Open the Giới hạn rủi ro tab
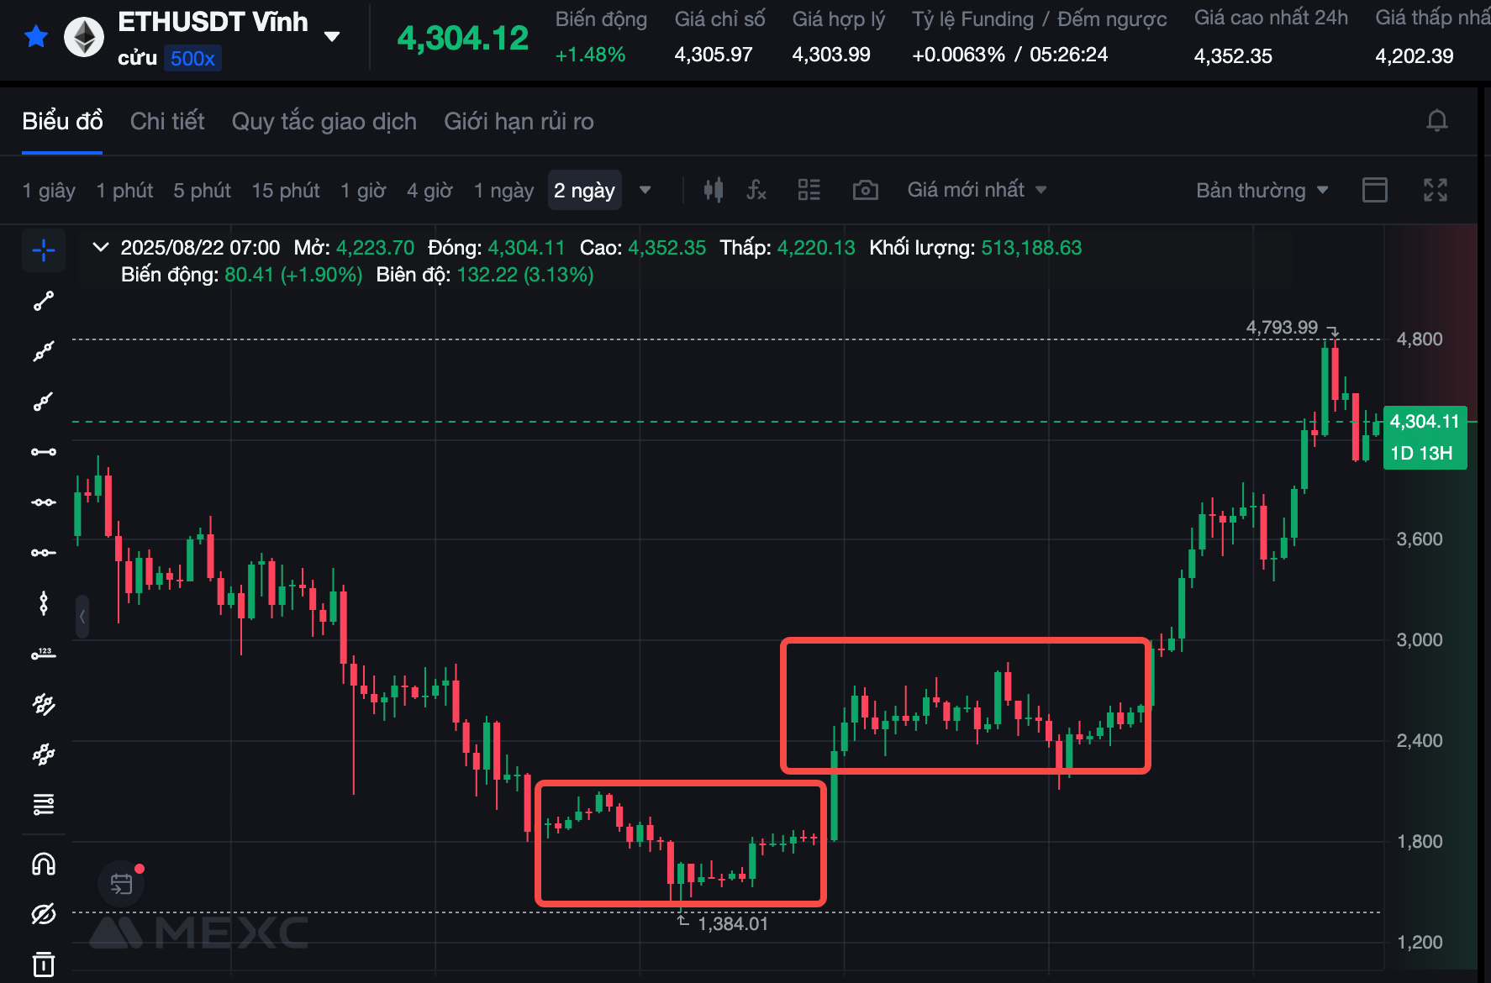Image resolution: width=1491 pixels, height=983 pixels. click(519, 121)
